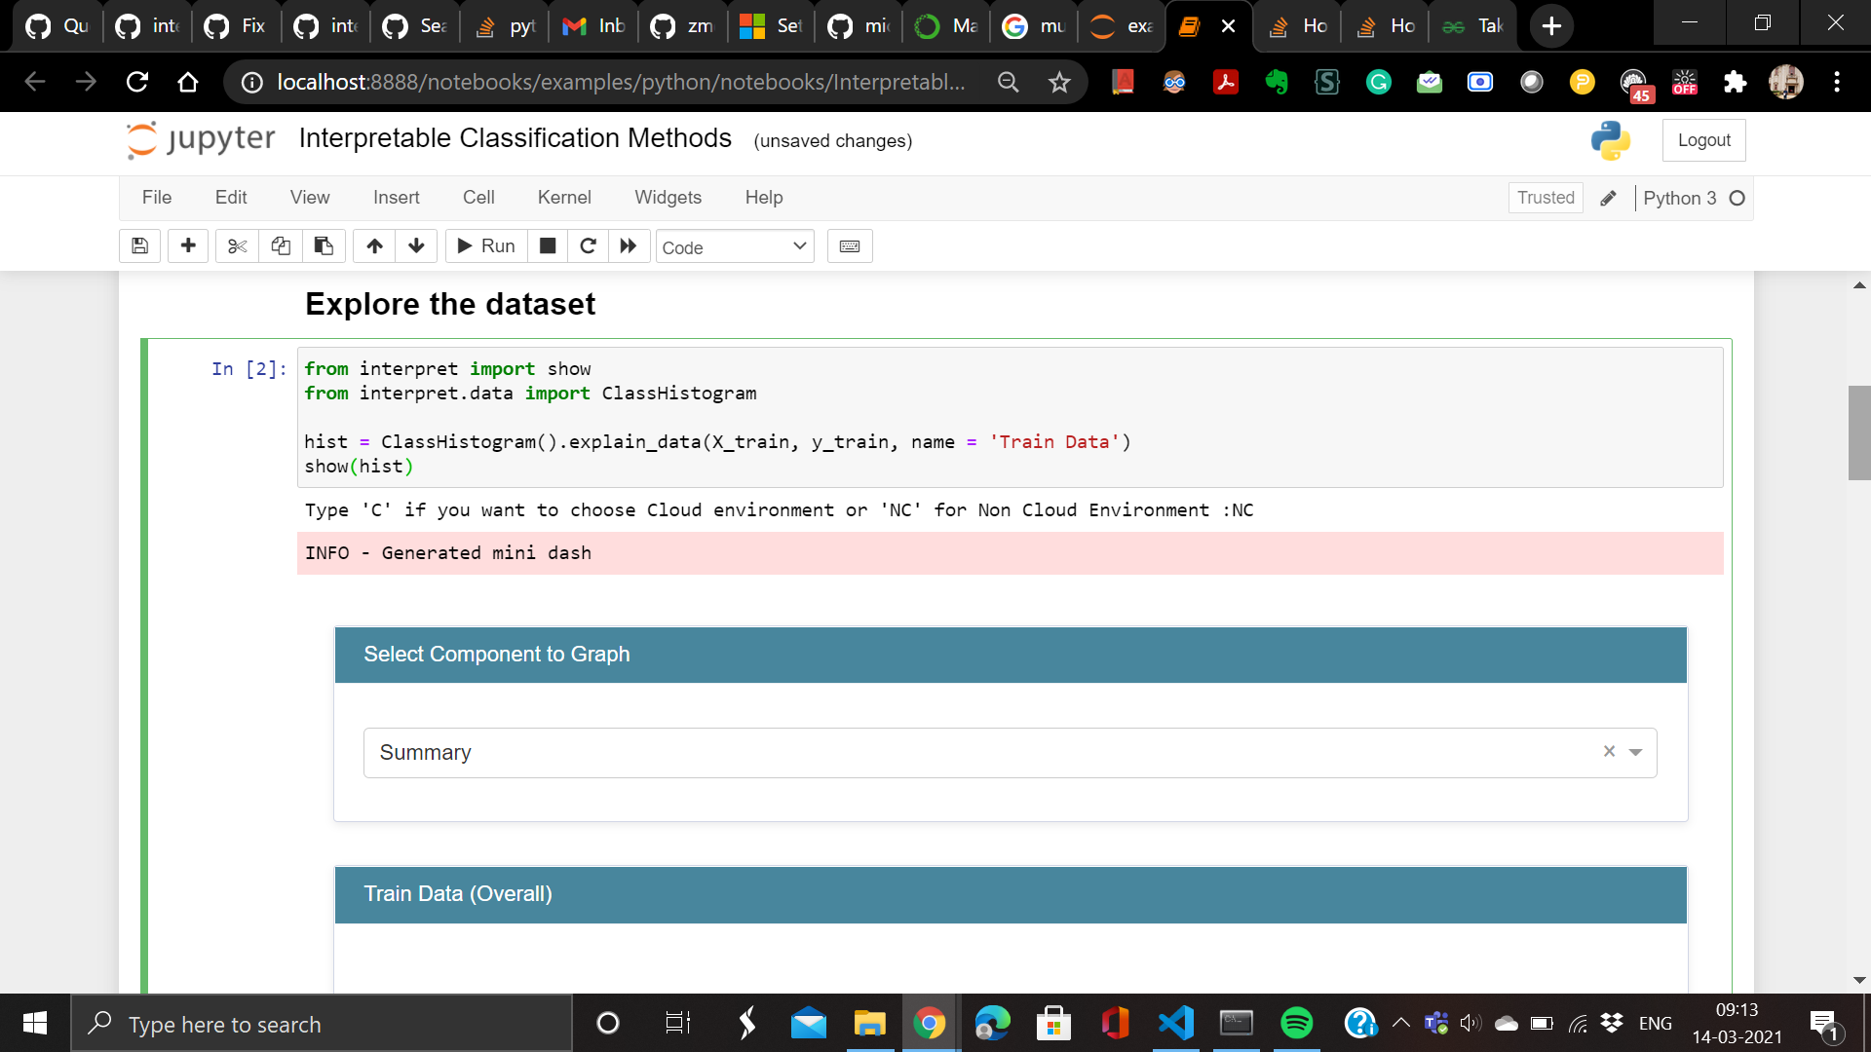The image size is (1871, 1052).
Task: Expand the Summary component dropdown arrow
Action: [1636, 752]
